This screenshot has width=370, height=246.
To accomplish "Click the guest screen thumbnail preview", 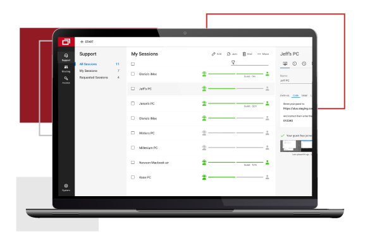I will pos(296,146).
